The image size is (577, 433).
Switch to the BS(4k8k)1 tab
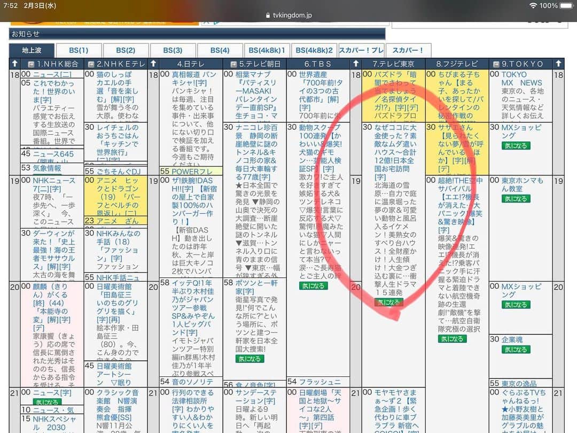click(x=267, y=50)
